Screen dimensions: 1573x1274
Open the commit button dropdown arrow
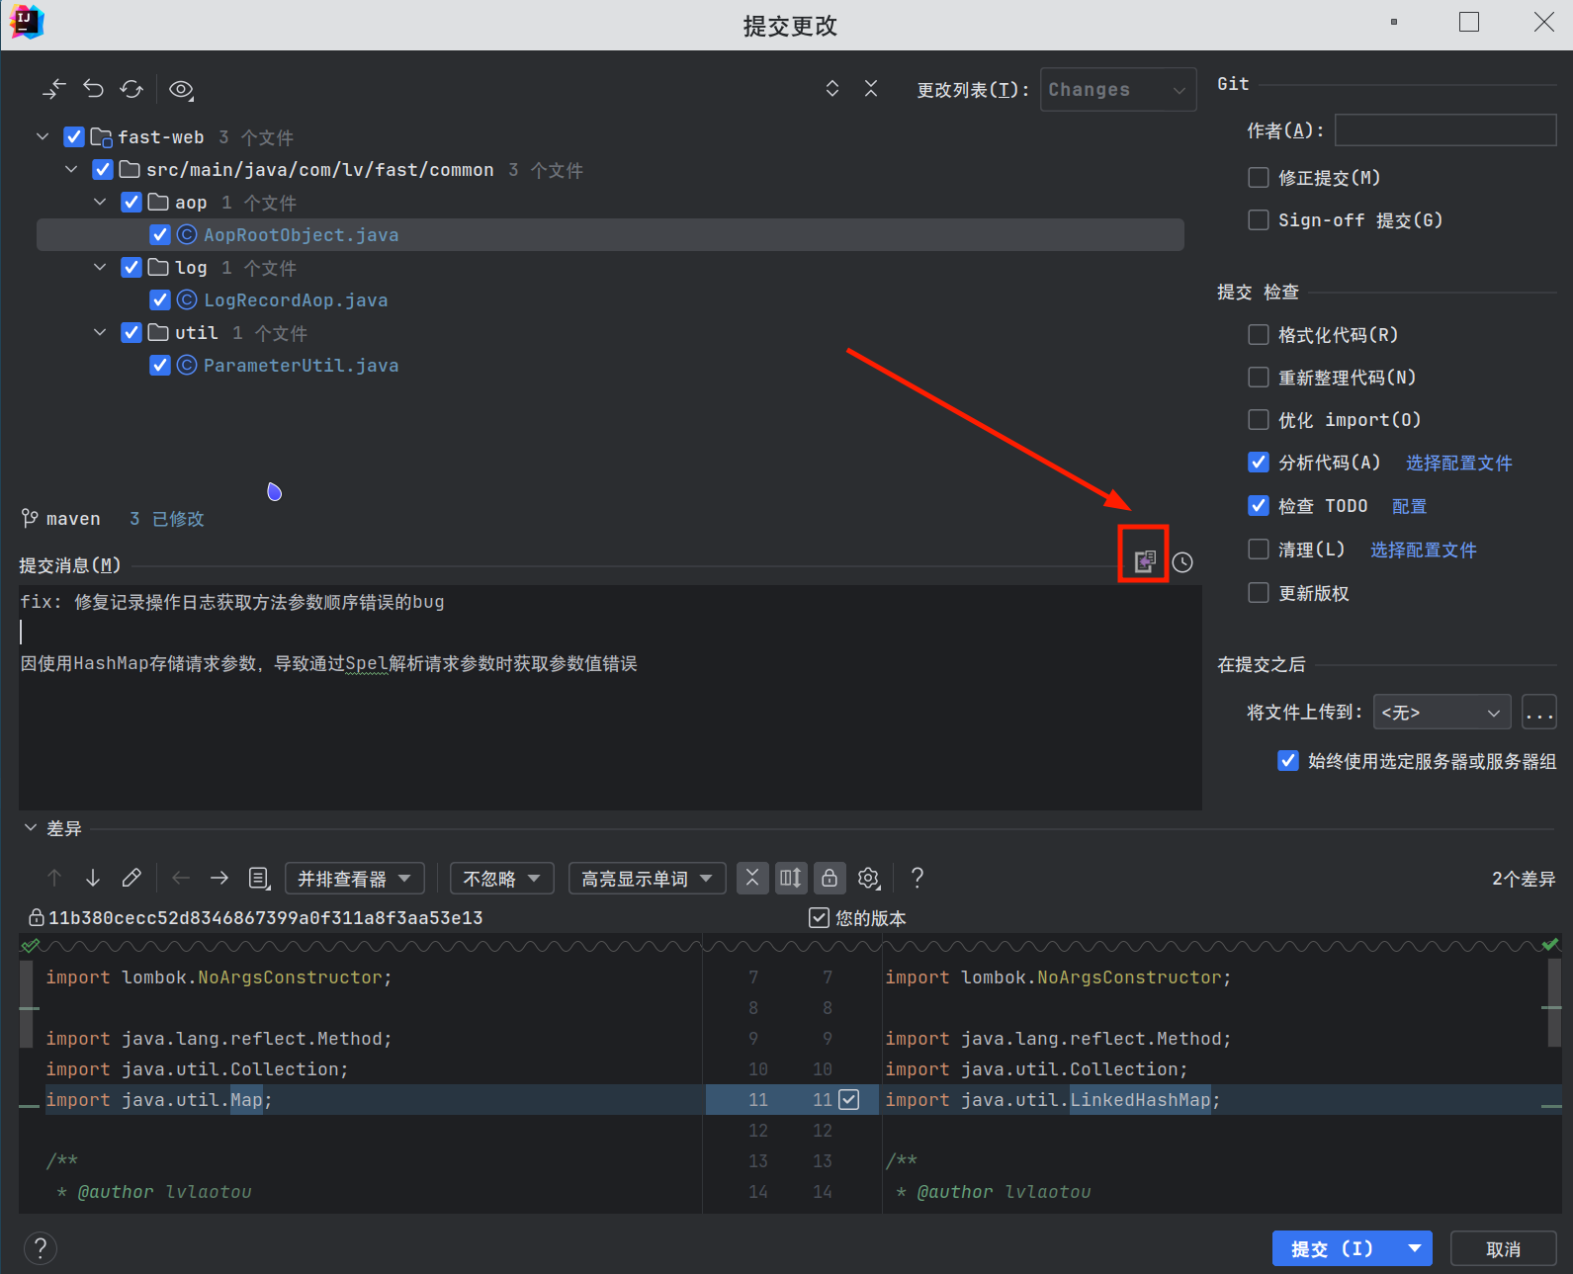coord(1415,1249)
